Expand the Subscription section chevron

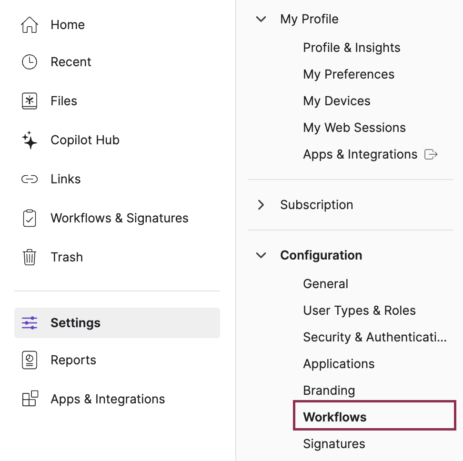pos(261,205)
